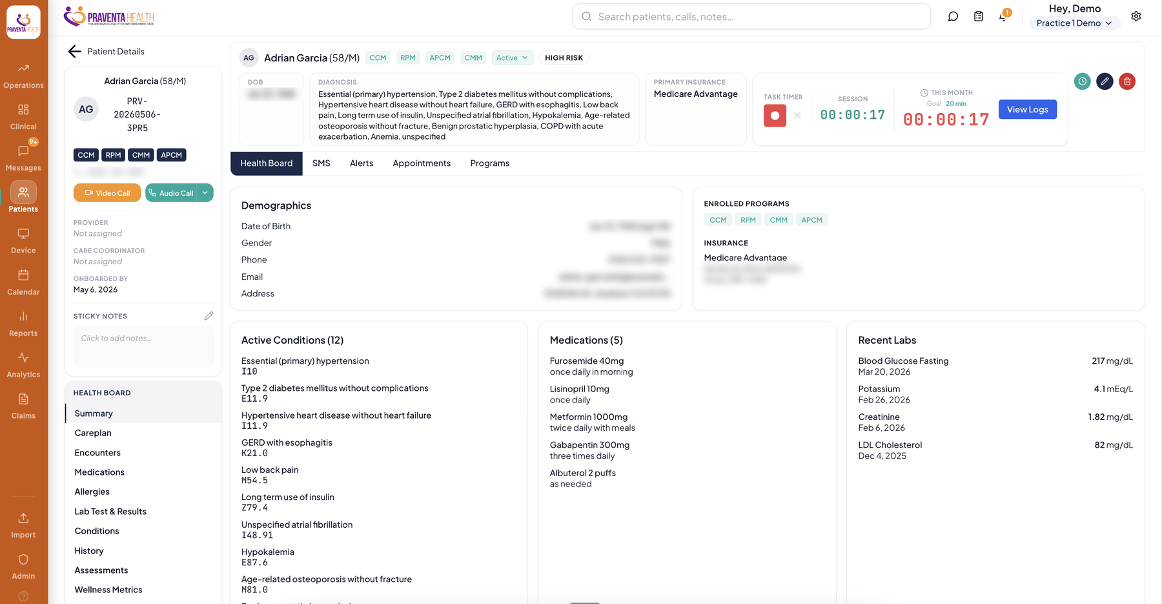Switch to the Health Board tab
The width and height of the screenshot is (1162, 604).
point(267,163)
